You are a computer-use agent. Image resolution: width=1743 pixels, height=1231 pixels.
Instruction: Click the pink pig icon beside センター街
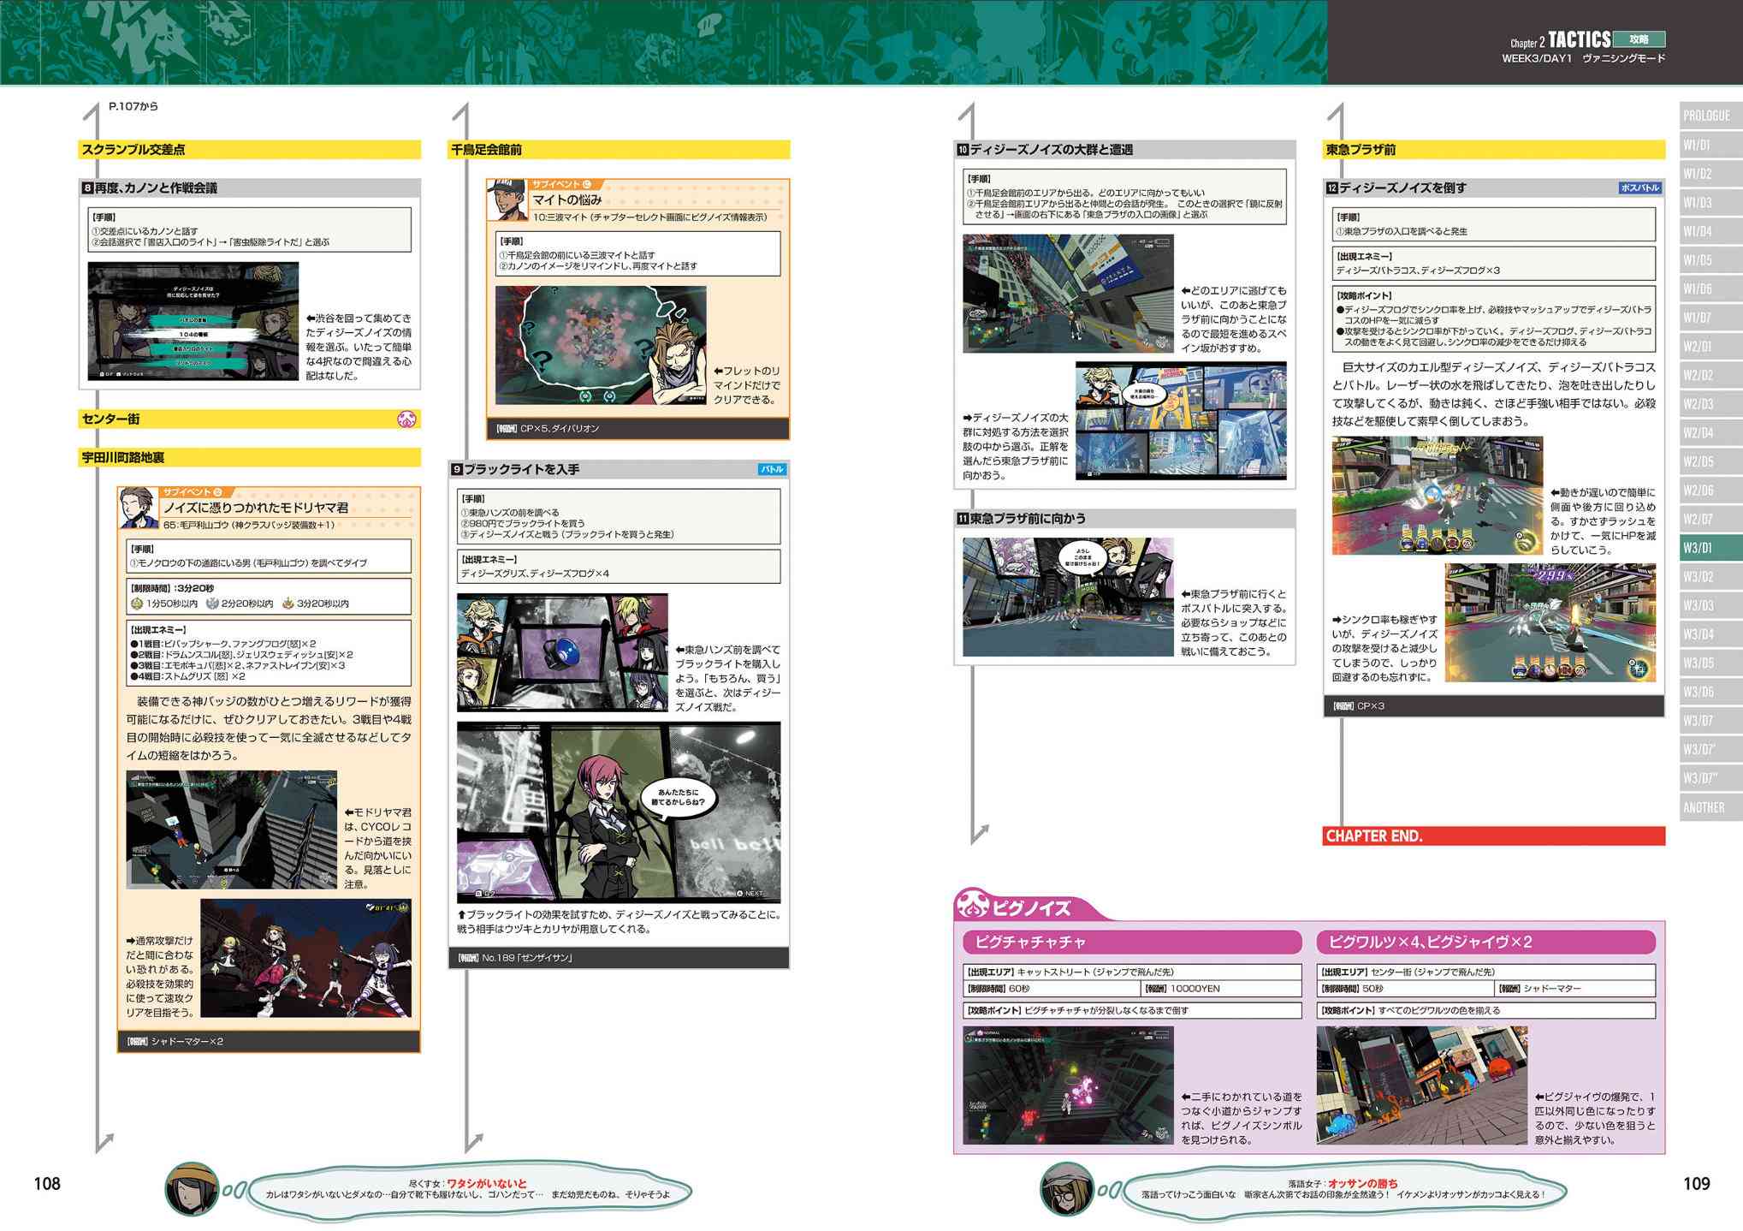(x=406, y=419)
